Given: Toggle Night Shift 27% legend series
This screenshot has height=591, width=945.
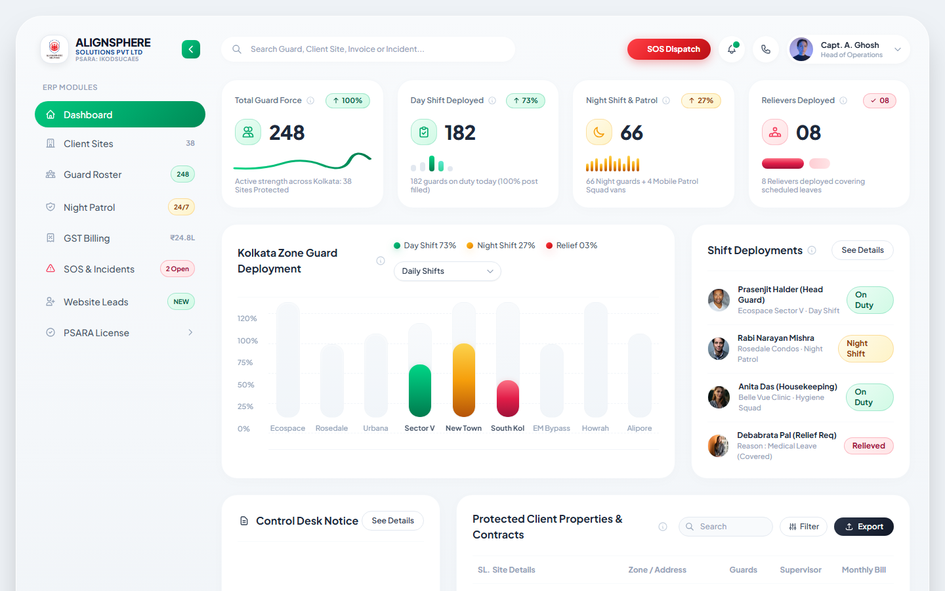Looking at the screenshot, I should coord(501,246).
